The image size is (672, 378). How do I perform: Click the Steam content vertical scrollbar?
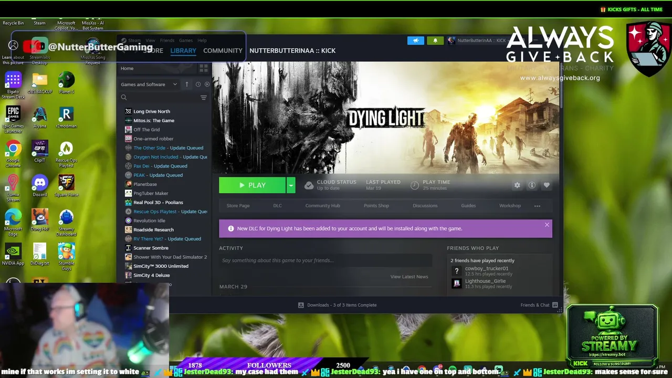[x=561, y=85]
